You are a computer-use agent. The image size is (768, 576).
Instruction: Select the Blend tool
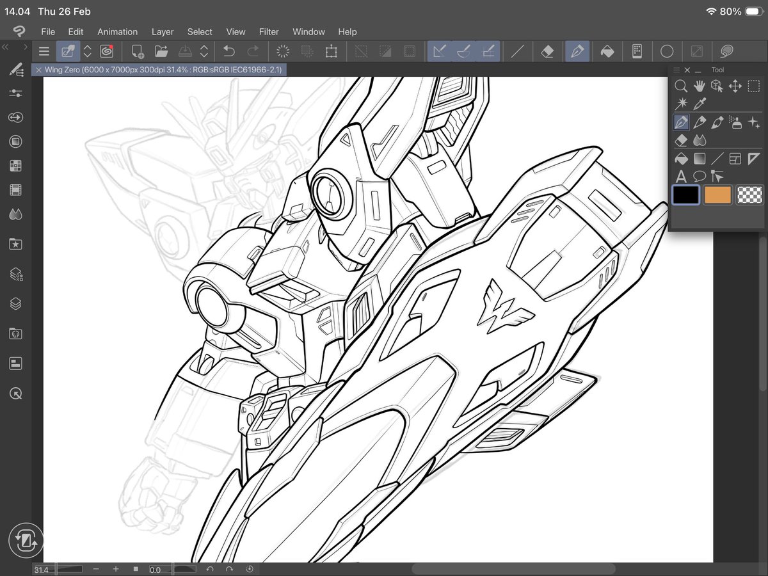[x=699, y=140]
